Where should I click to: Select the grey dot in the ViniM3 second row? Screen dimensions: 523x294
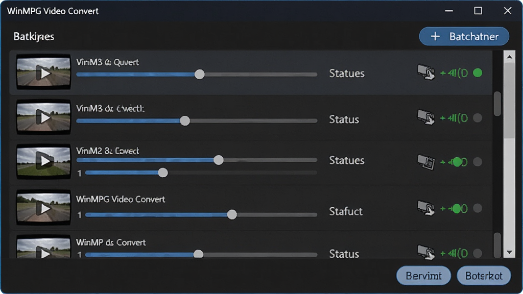[x=478, y=118]
